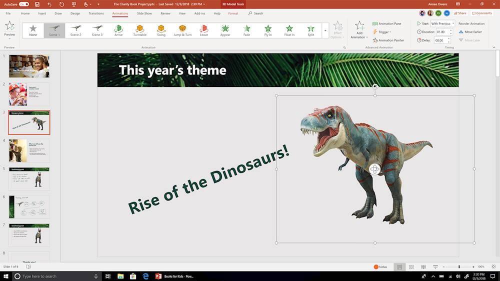Viewport: 500px width, 281px height.
Task: Expand the animation gallery More arrow
Action: (325, 30)
